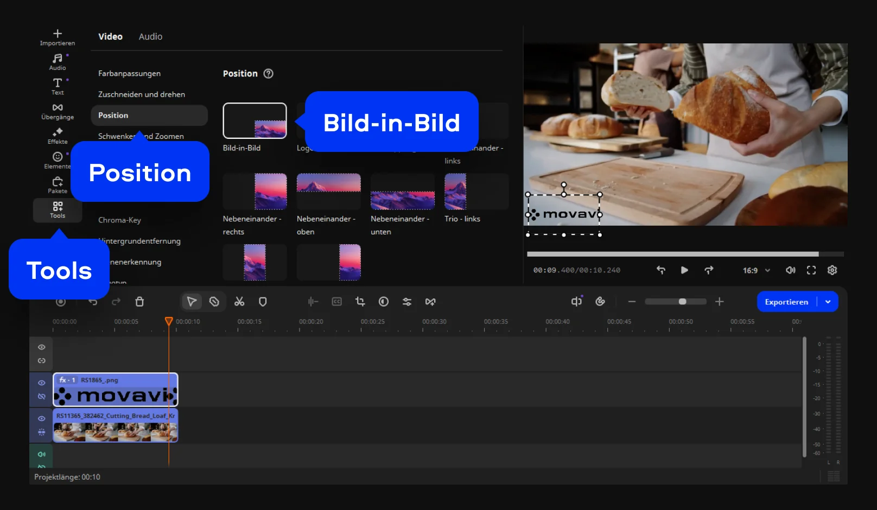Screen dimensions: 877x510
Task: Open the Audio section in left sidebar
Action: pyautogui.click(x=58, y=62)
